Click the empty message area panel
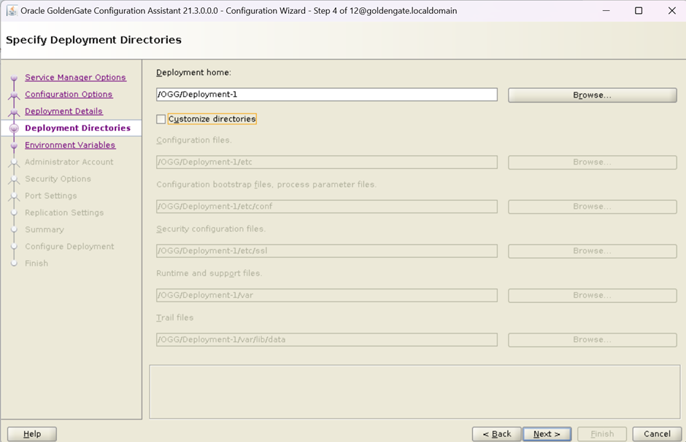Screen dimensions: 686x442 point(413,392)
